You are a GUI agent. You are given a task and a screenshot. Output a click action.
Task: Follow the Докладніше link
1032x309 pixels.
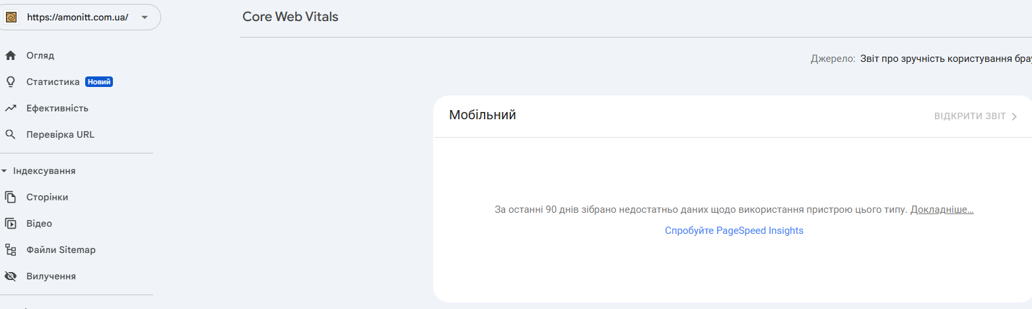[942, 210]
